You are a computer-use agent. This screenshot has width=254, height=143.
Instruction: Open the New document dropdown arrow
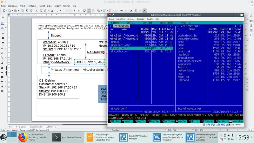point(7,10)
